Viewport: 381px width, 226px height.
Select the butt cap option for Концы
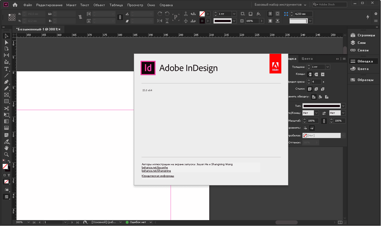click(310, 74)
